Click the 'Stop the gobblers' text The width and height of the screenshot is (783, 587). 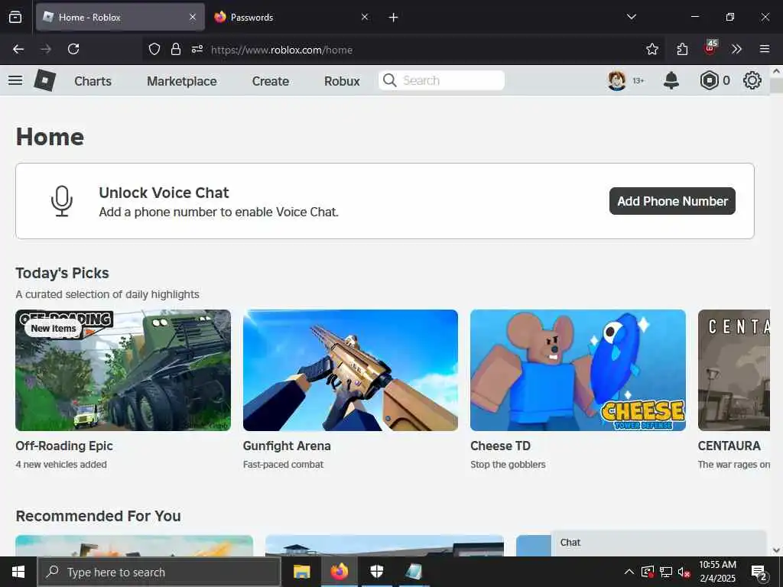(508, 465)
